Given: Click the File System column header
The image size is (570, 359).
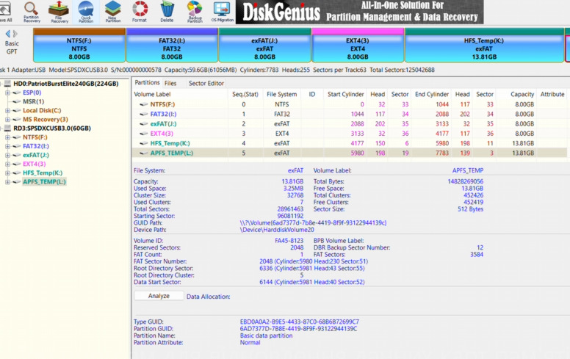Looking at the screenshot, I should click(x=282, y=94).
